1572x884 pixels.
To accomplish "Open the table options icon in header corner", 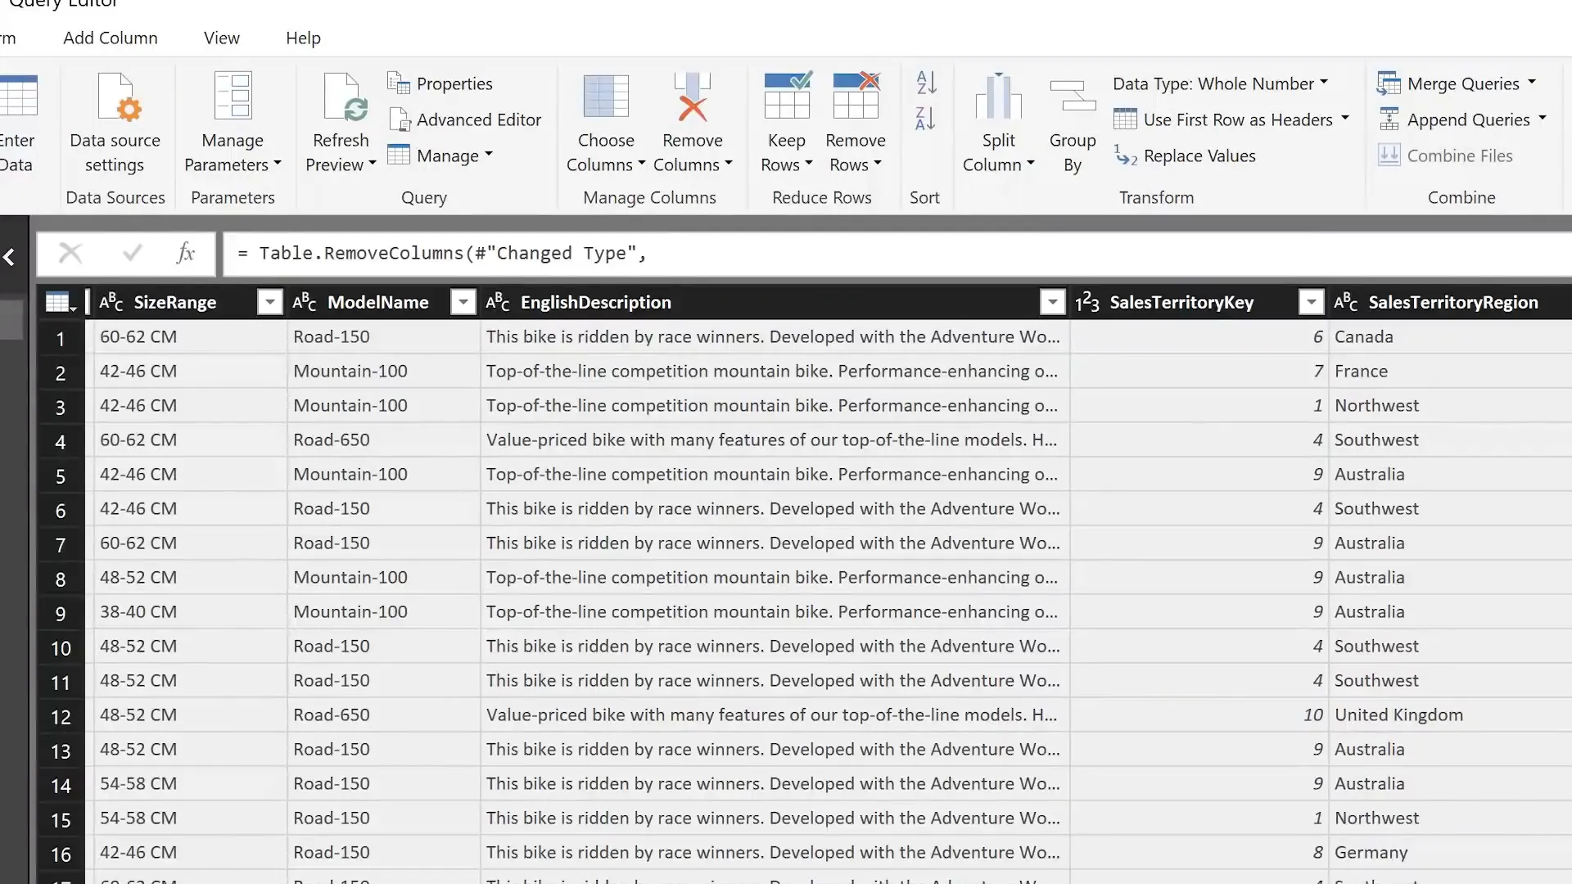I will [x=61, y=302].
